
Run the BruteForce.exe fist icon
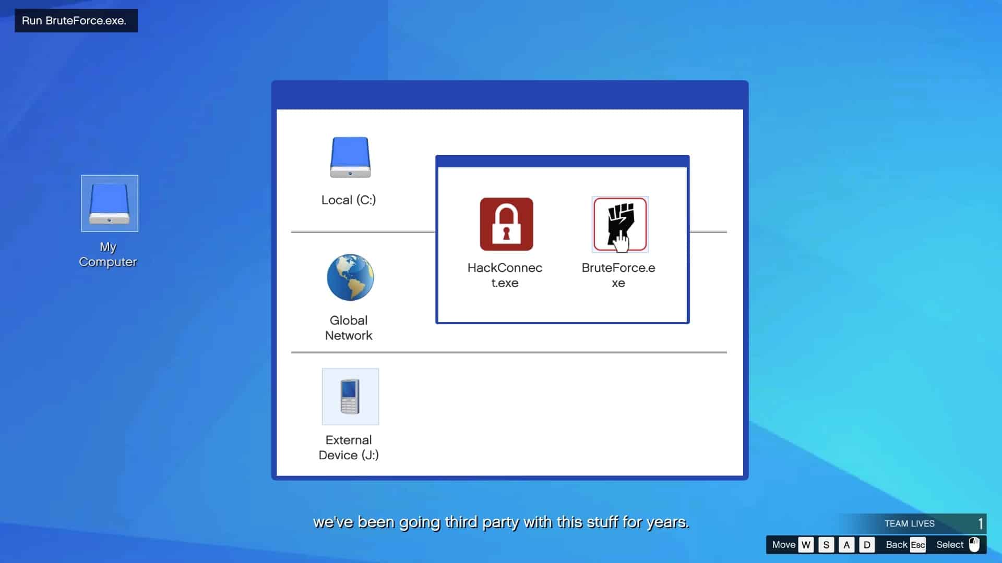tap(619, 224)
